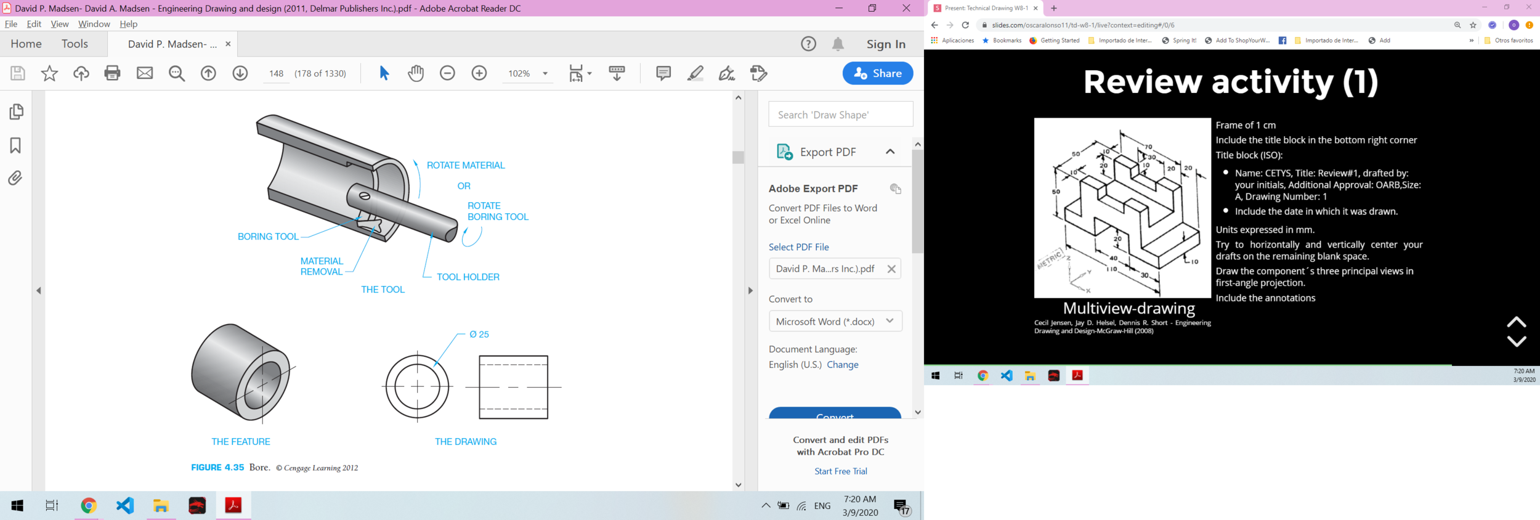Open Visual Studio Code from taskbar
Viewport: 1540px width, 520px height.
point(125,506)
